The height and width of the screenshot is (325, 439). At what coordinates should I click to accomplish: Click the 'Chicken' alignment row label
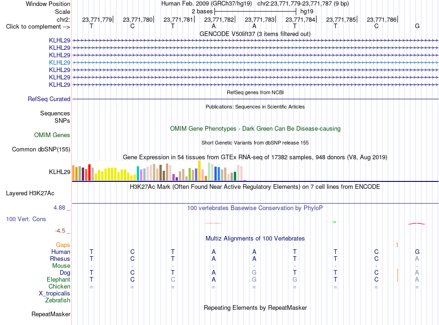(x=59, y=286)
